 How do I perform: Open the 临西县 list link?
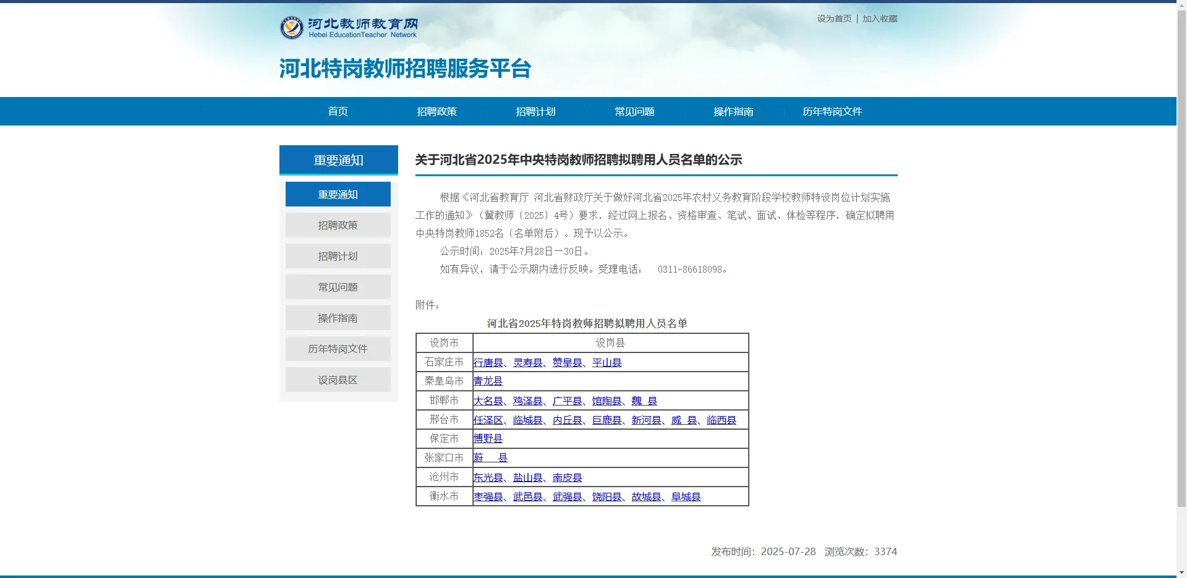pyautogui.click(x=722, y=420)
